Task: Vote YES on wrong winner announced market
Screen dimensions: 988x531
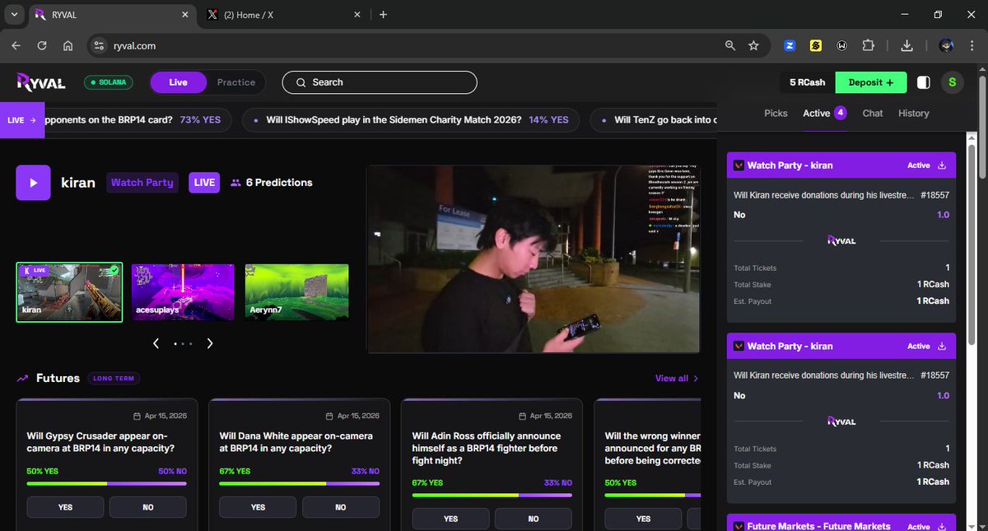Action: [x=644, y=519]
